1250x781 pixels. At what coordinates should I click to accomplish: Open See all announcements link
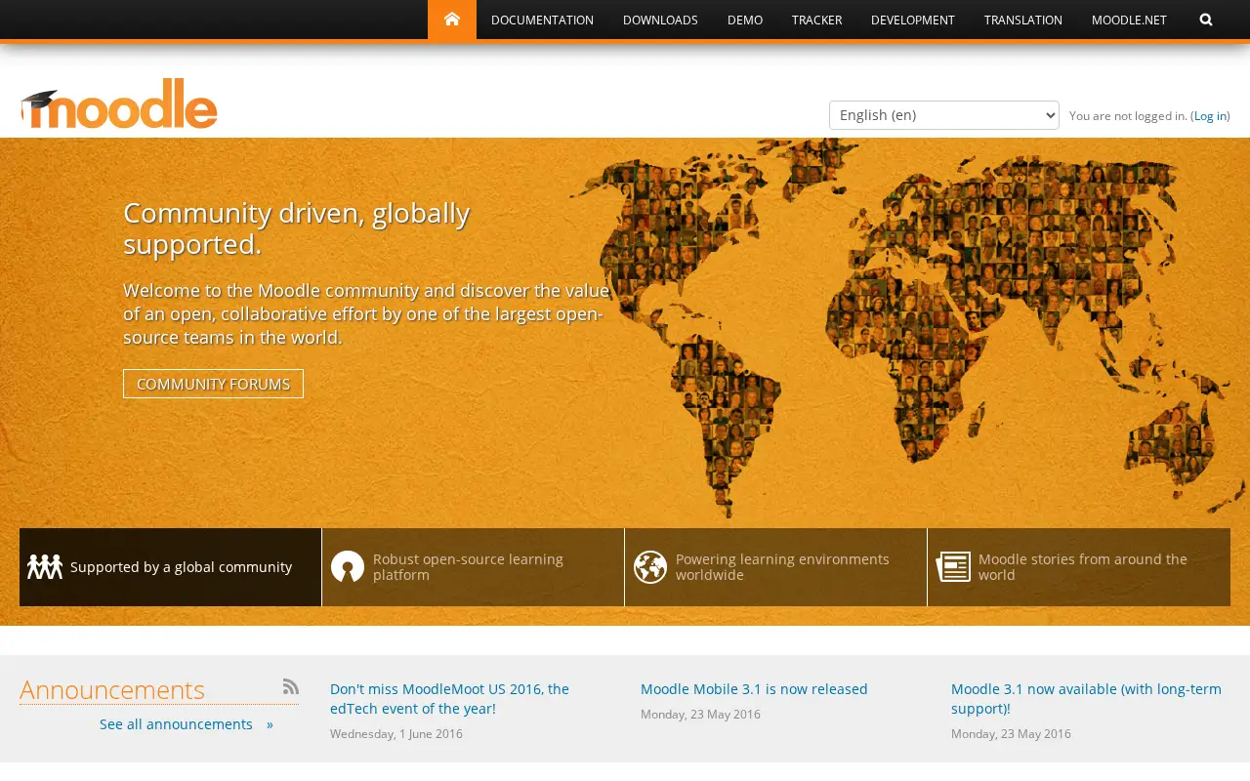[187, 724]
